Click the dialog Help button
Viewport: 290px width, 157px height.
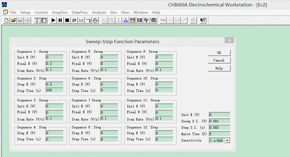(x=219, y=68)
